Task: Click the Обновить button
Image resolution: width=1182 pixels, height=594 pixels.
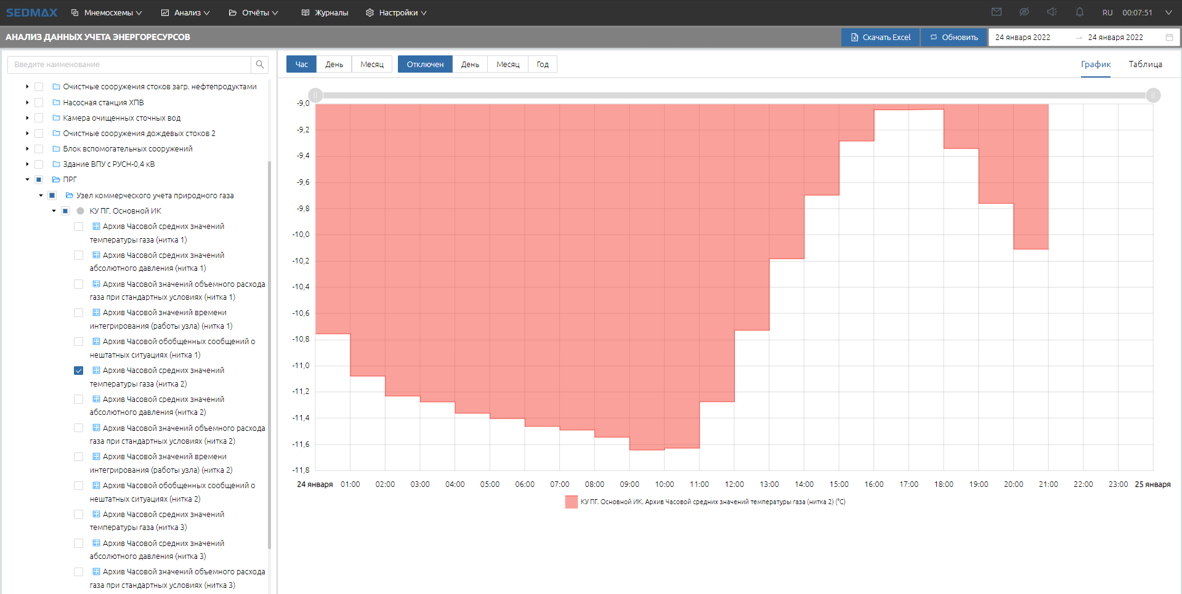Action: 953,38
